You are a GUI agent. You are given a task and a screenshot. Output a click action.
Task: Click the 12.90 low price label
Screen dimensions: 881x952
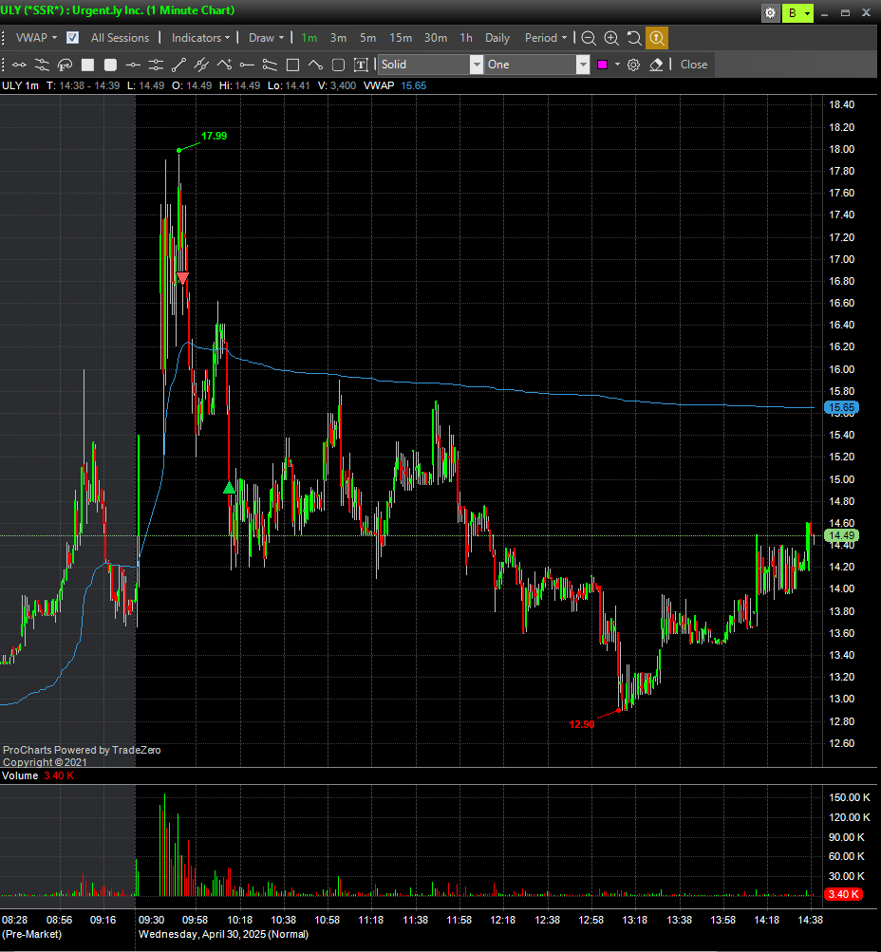pos(582,724)
